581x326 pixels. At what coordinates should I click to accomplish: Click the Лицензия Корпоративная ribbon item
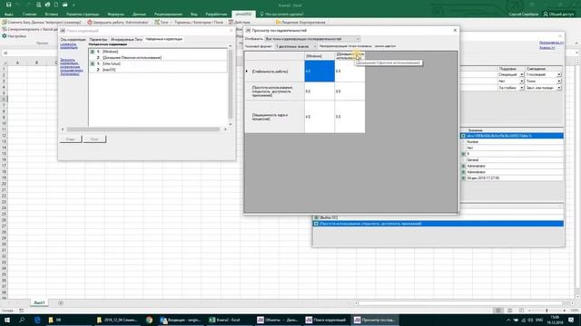tap(300, 22)
